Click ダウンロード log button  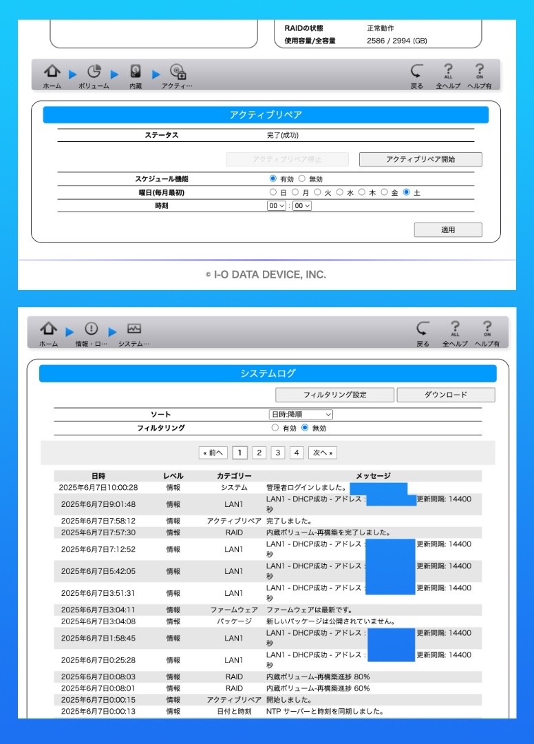pyautogui.click(x=446, y=395)
